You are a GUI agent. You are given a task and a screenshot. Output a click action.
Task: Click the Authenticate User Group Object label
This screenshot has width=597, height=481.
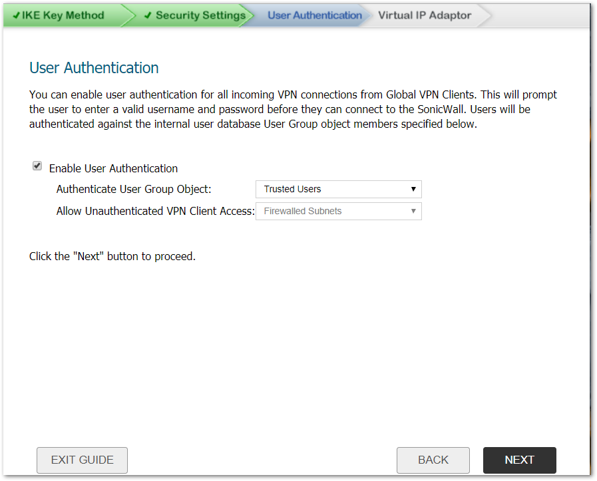tap(134, 189)
